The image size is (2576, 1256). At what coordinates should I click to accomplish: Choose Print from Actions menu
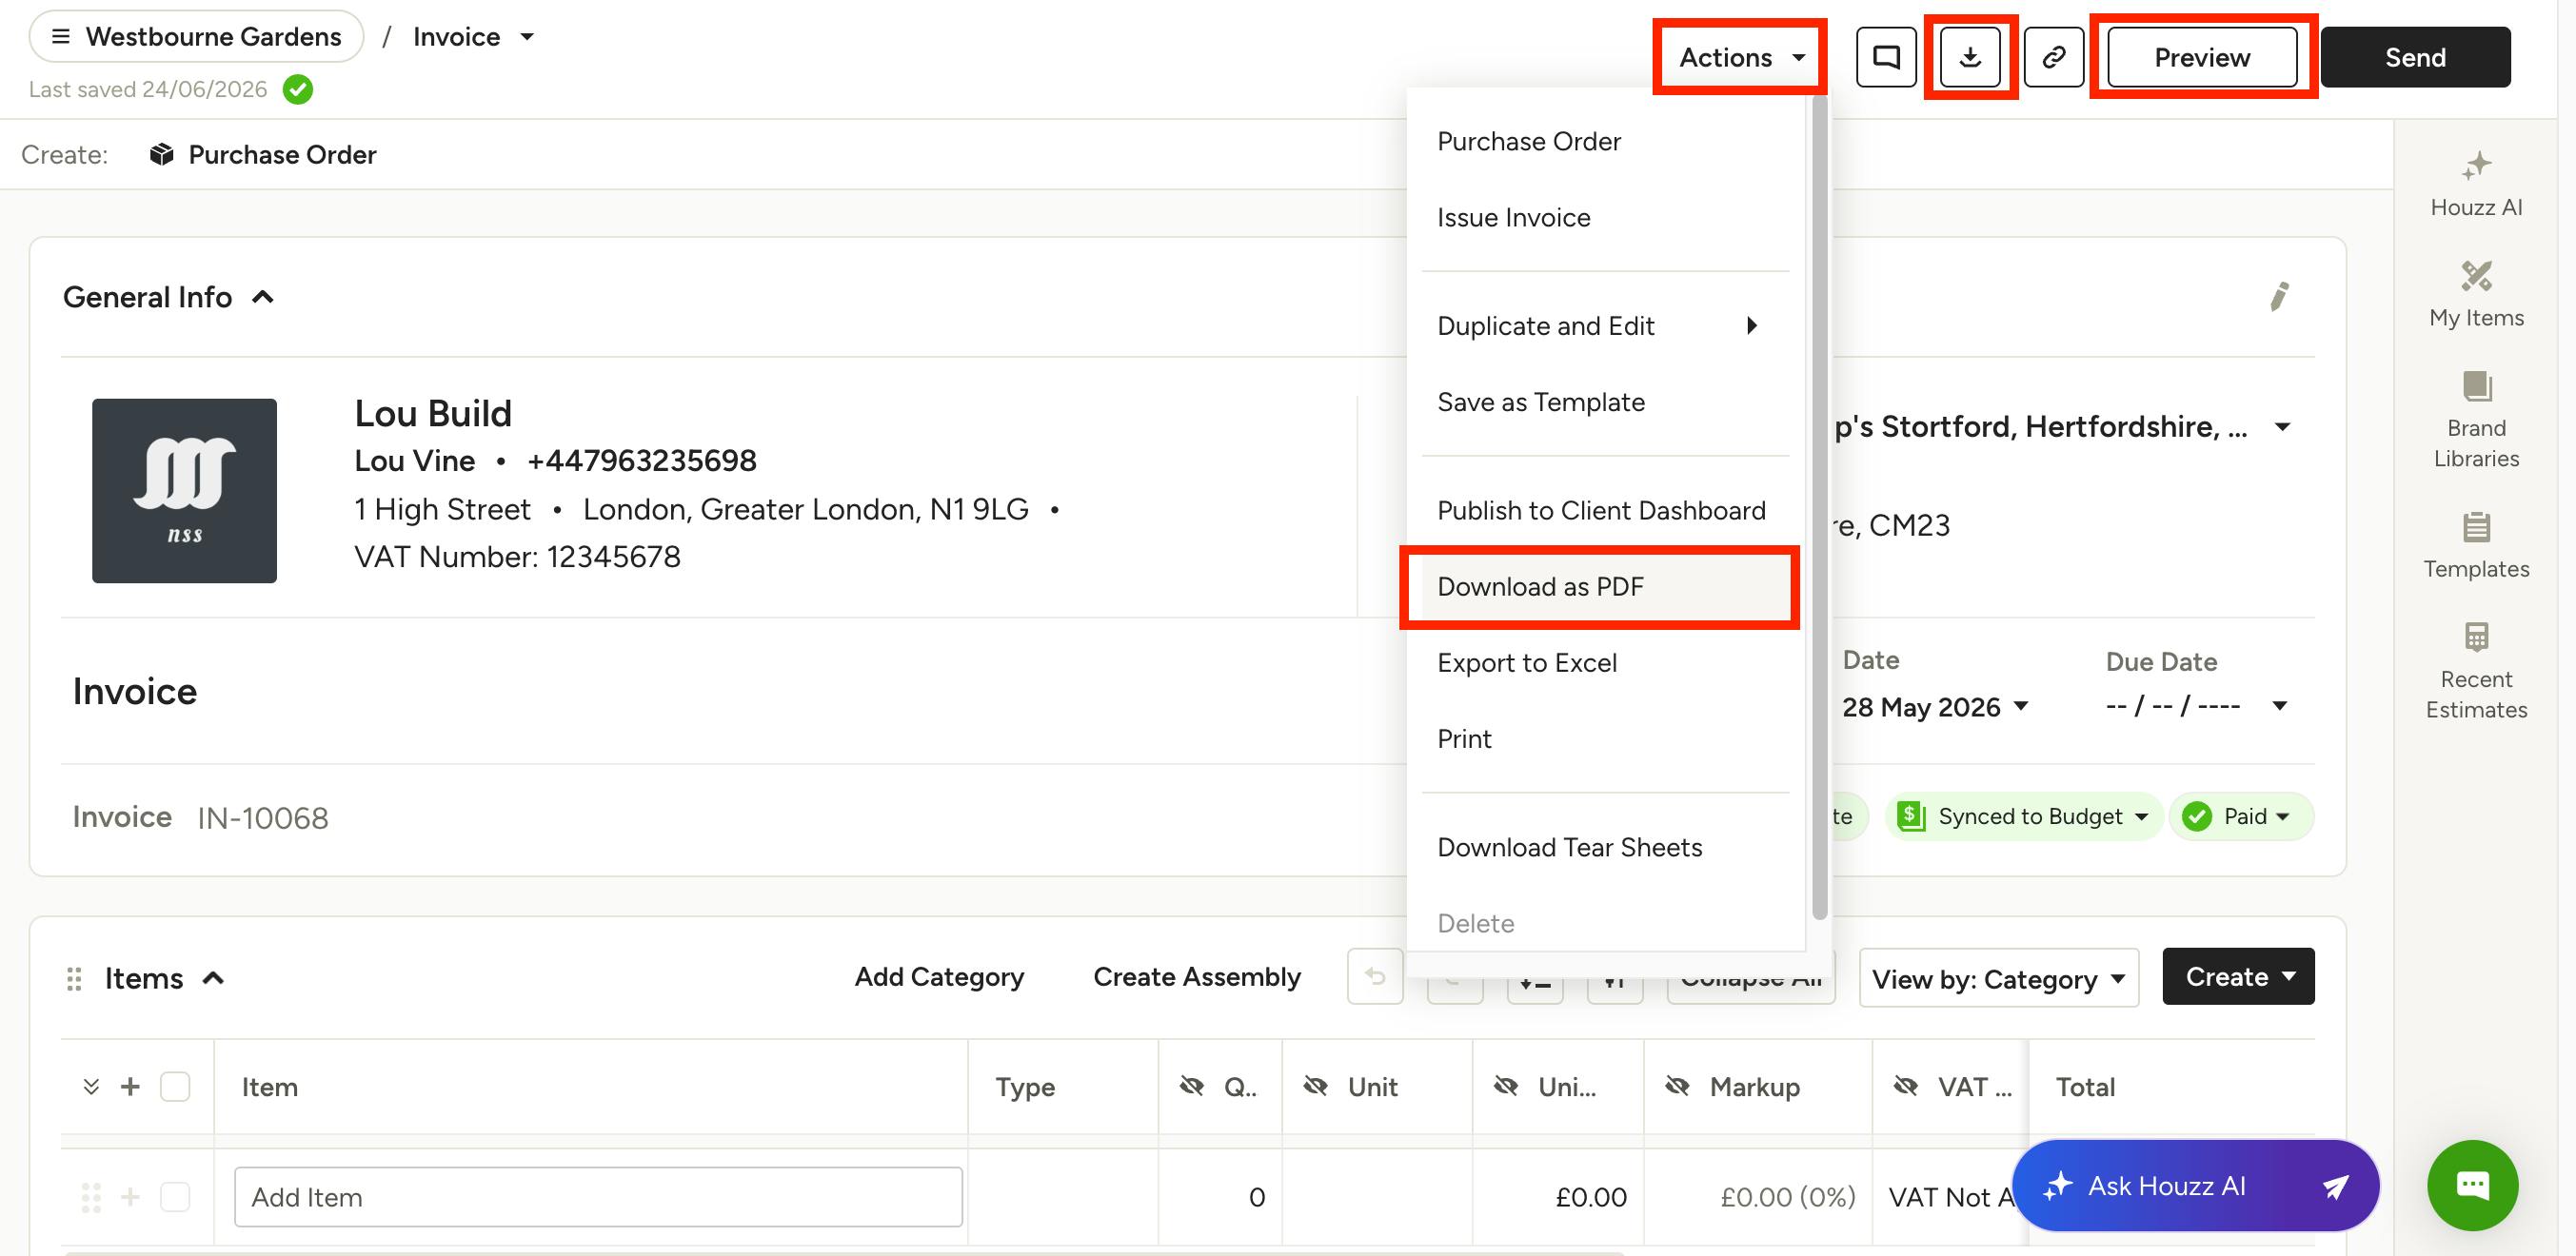tap(1605, 738)
